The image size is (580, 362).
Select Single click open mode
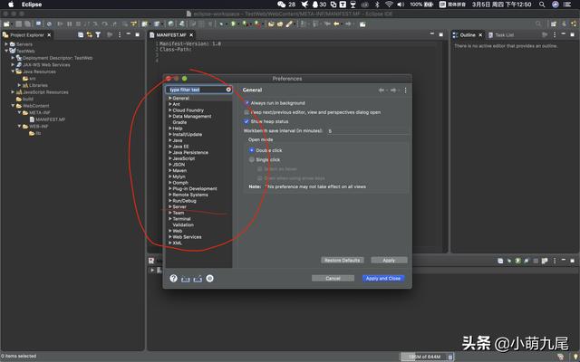click(x=252, y=159)
